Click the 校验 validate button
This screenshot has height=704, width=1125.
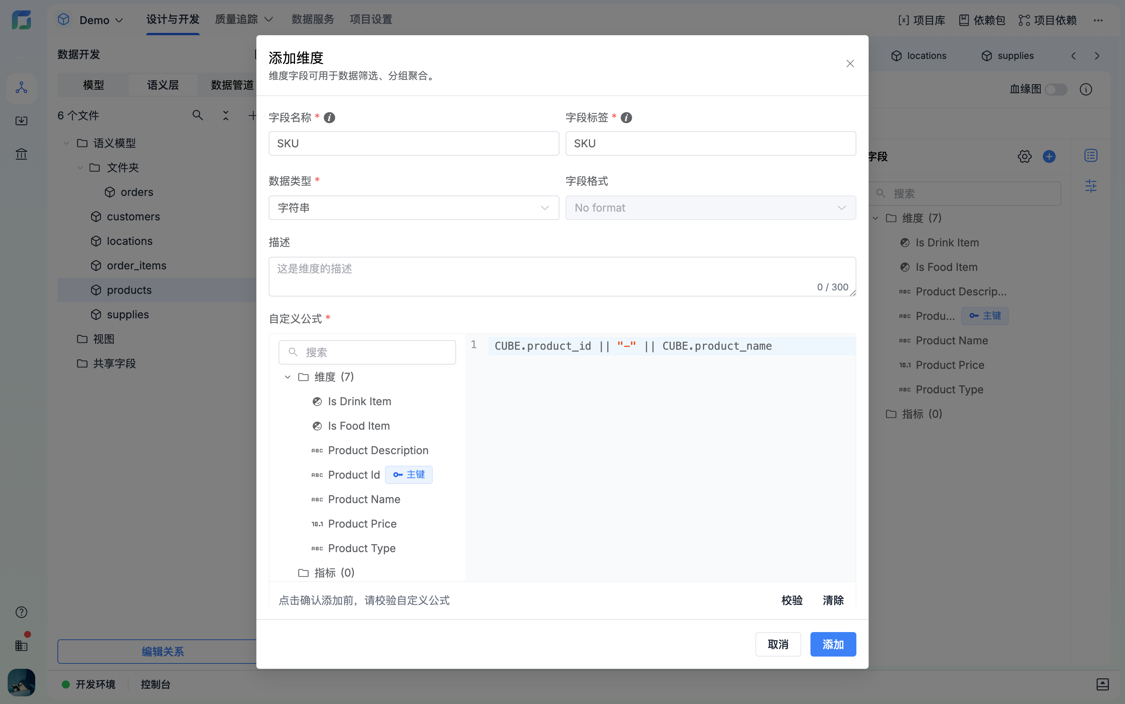792,600
